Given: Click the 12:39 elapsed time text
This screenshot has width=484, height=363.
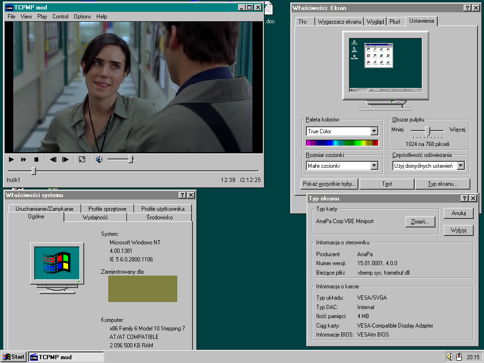Looking at the screenshot, I should click(x=228, y=180).
